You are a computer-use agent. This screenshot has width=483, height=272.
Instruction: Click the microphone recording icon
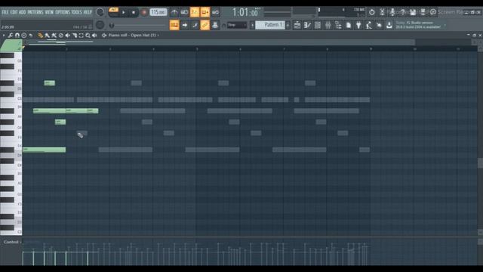pos(392,12)
